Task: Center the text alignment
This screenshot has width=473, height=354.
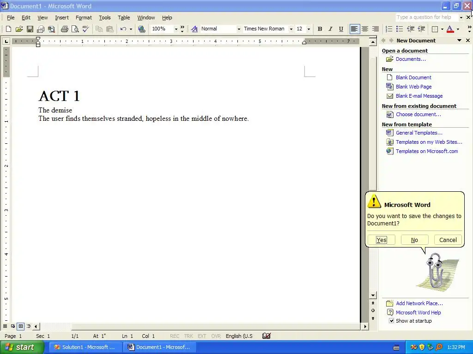Action: point(365,29)
